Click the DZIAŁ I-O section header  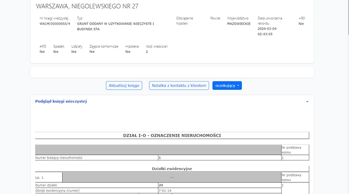(172, 135)
